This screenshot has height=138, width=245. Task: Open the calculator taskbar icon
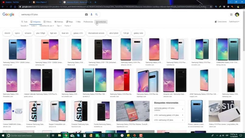point(85,135)
